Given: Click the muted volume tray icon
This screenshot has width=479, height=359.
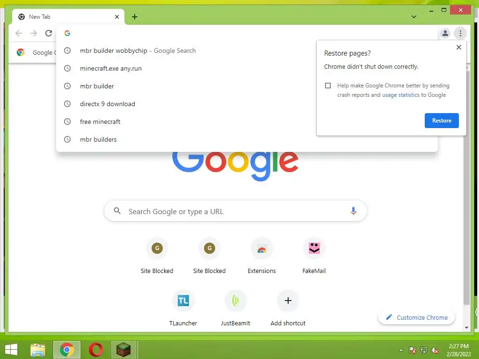Looking at the screenshot, I should pos(435,350).
